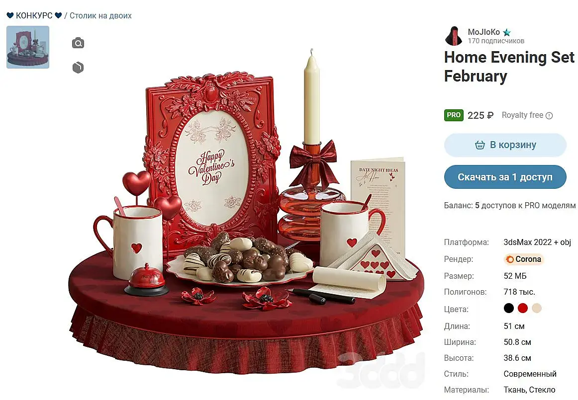
Task: Click the heart icon before КОНКУРС
Action: point(10,15)
